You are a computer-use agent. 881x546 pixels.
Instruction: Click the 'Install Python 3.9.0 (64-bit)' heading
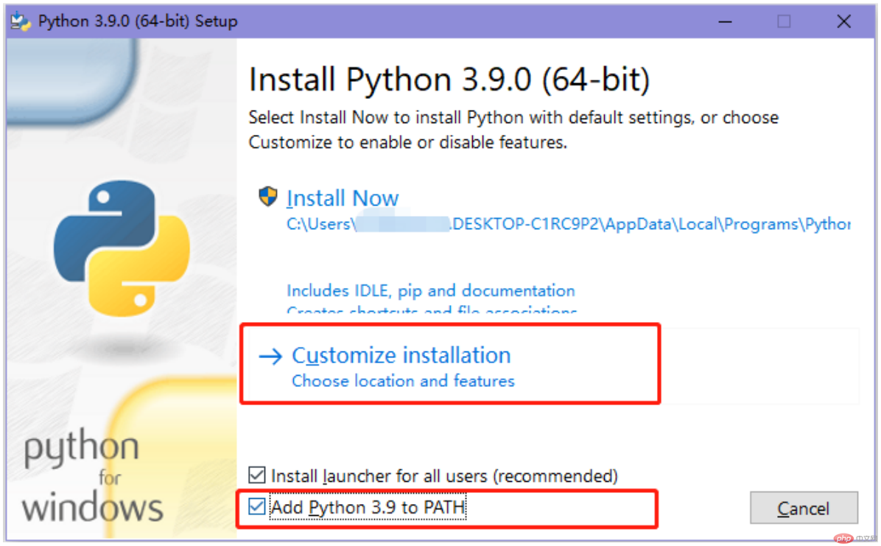(x=449, y=80)
